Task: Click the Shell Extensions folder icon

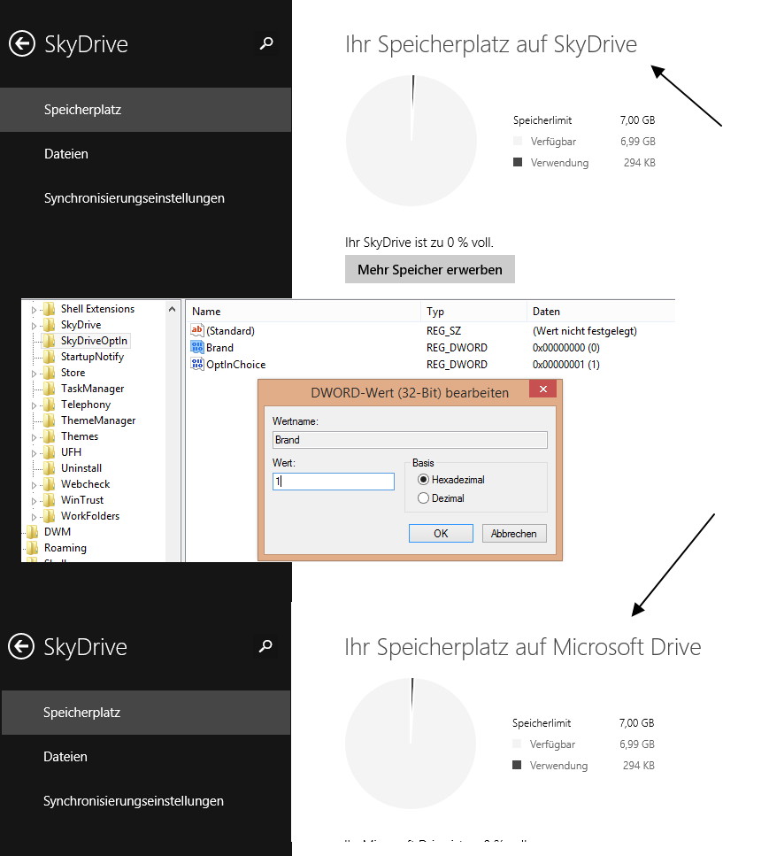Action: click(50, 309)
